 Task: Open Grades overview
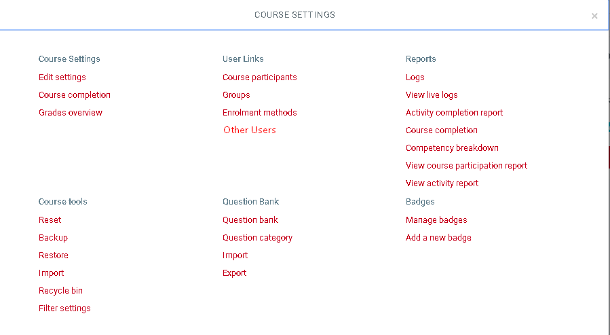point(71,113)
